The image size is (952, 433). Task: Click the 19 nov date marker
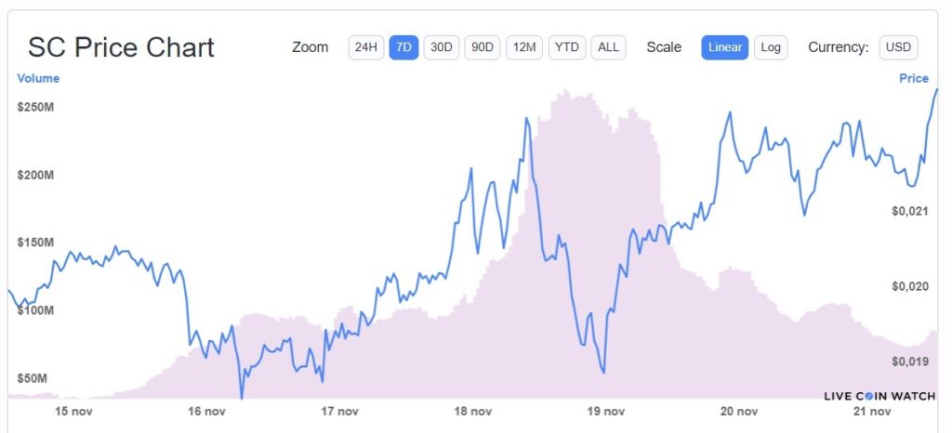tap(605, 411)
